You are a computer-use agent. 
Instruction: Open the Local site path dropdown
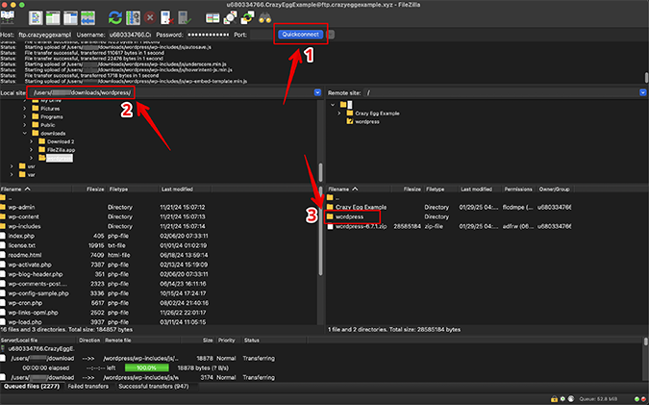pyautogui.click(x=317, y=92)
